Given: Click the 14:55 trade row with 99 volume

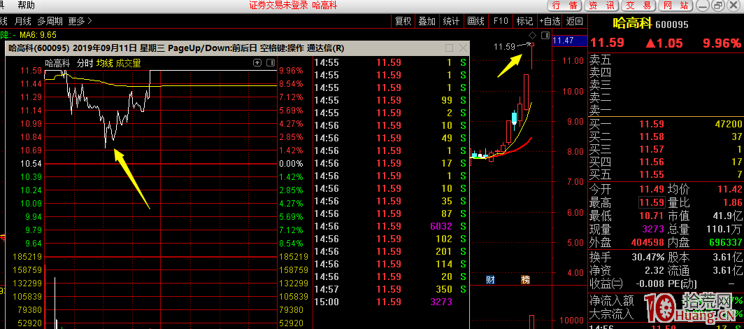Looking at the screenshot, I should coord(391,100).
